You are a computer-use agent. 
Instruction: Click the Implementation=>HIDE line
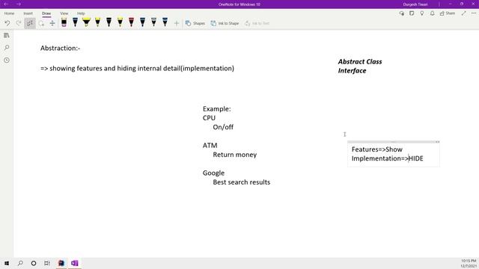point(388,158)
